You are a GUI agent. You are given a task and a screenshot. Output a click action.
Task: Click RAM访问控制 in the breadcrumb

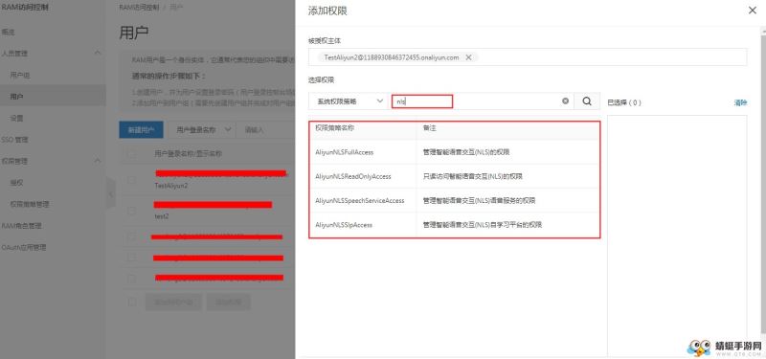pyautogui.click(x=139, y=8)
